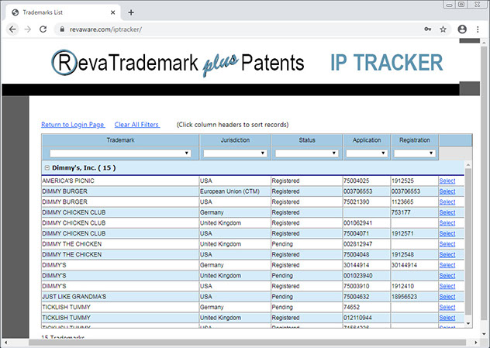490x348 pixels.
Task: Sort by Registration column header
Action: click(414, 140)
